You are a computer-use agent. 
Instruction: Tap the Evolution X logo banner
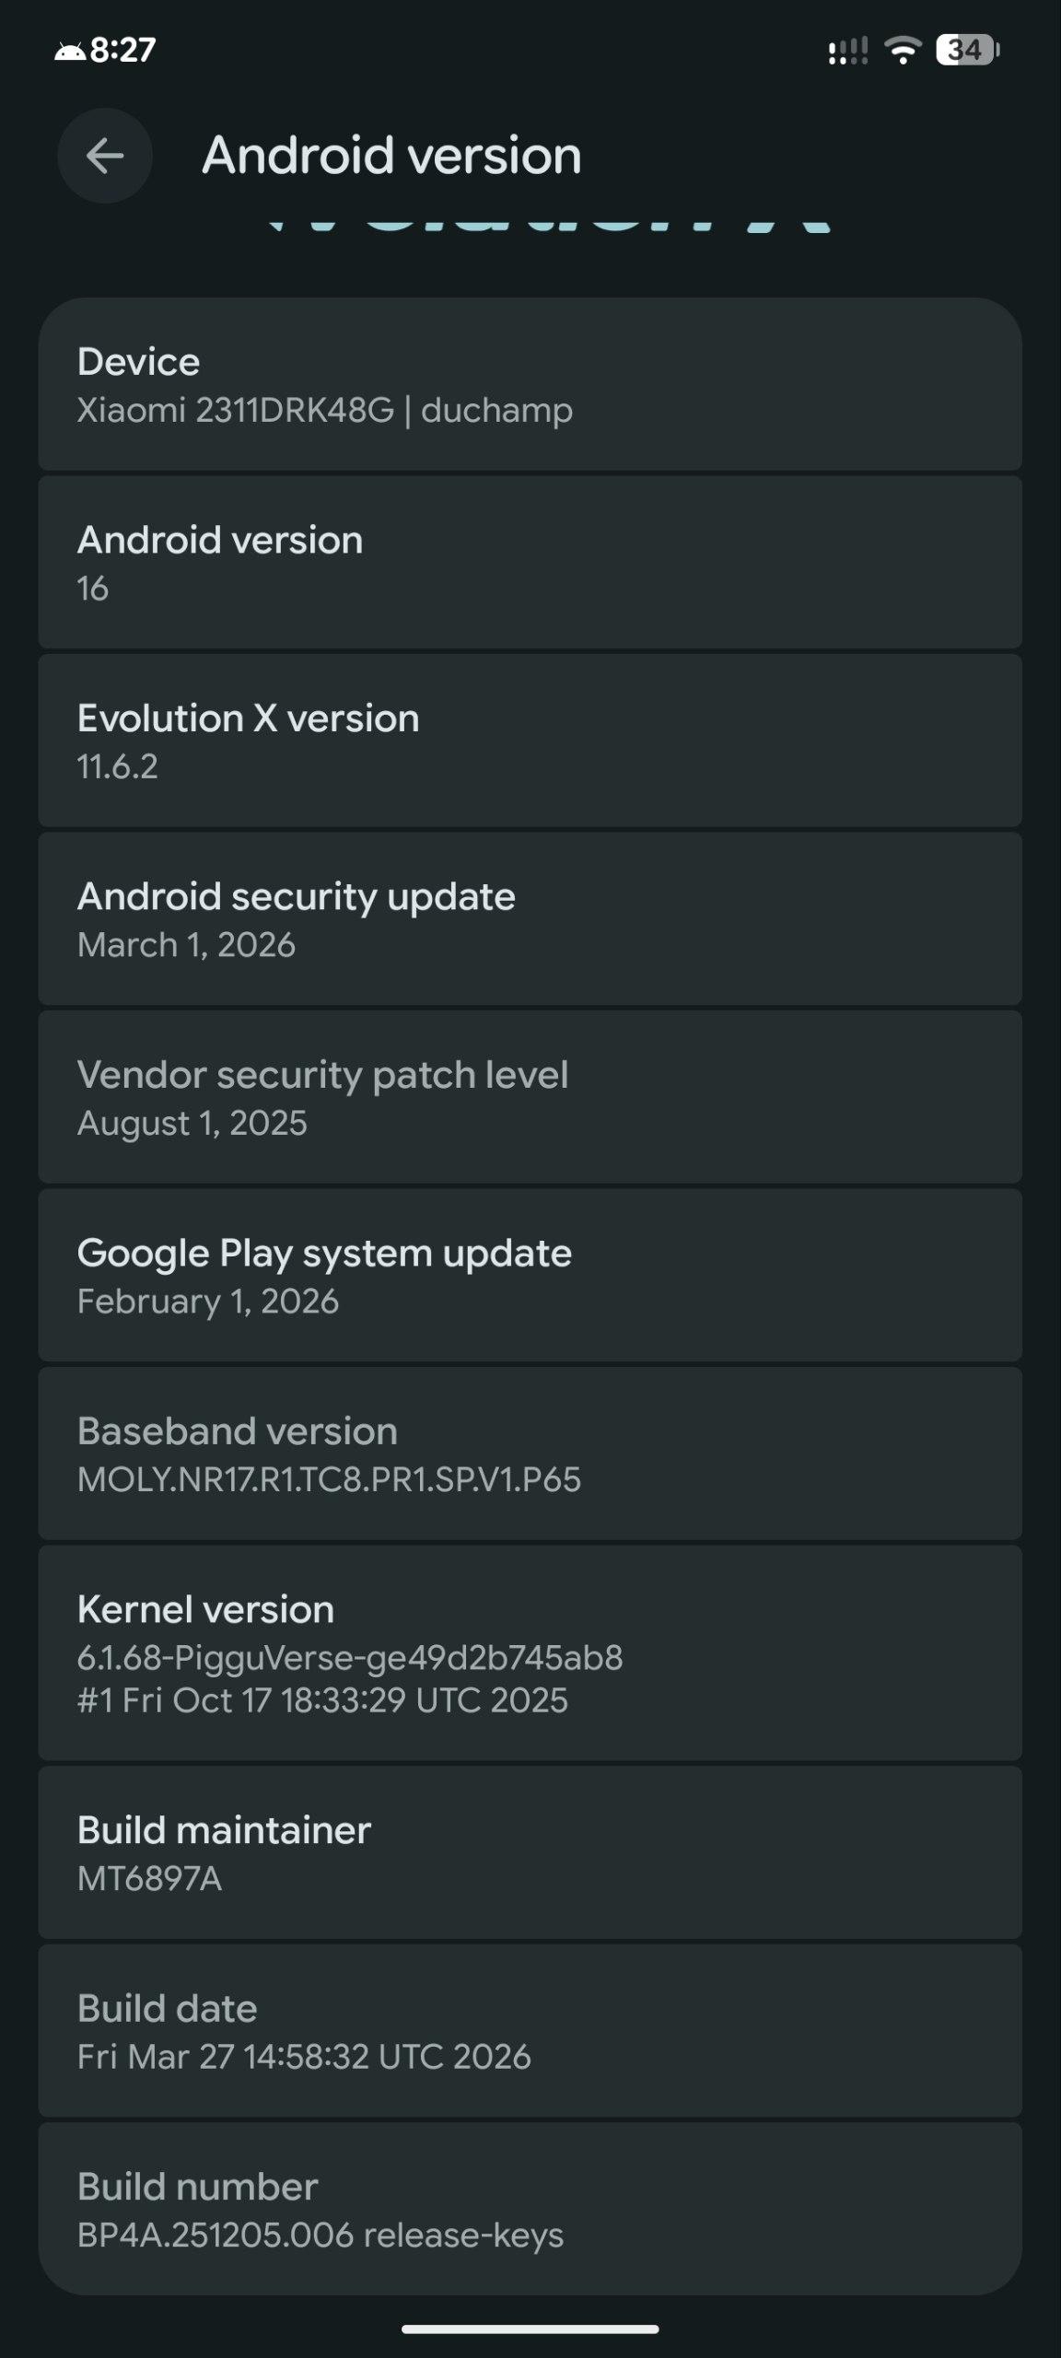pyautogui.click(x=549, y=226)
